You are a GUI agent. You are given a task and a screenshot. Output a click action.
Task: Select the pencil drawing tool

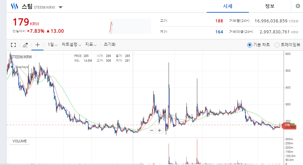pyautogui.click(x=25, y=45)
